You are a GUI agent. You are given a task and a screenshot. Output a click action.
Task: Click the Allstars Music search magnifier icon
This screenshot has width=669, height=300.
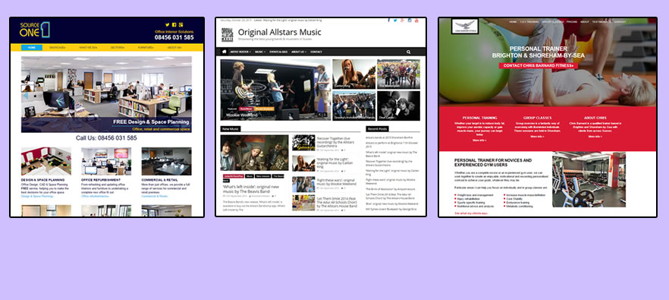tap(408, 52)
